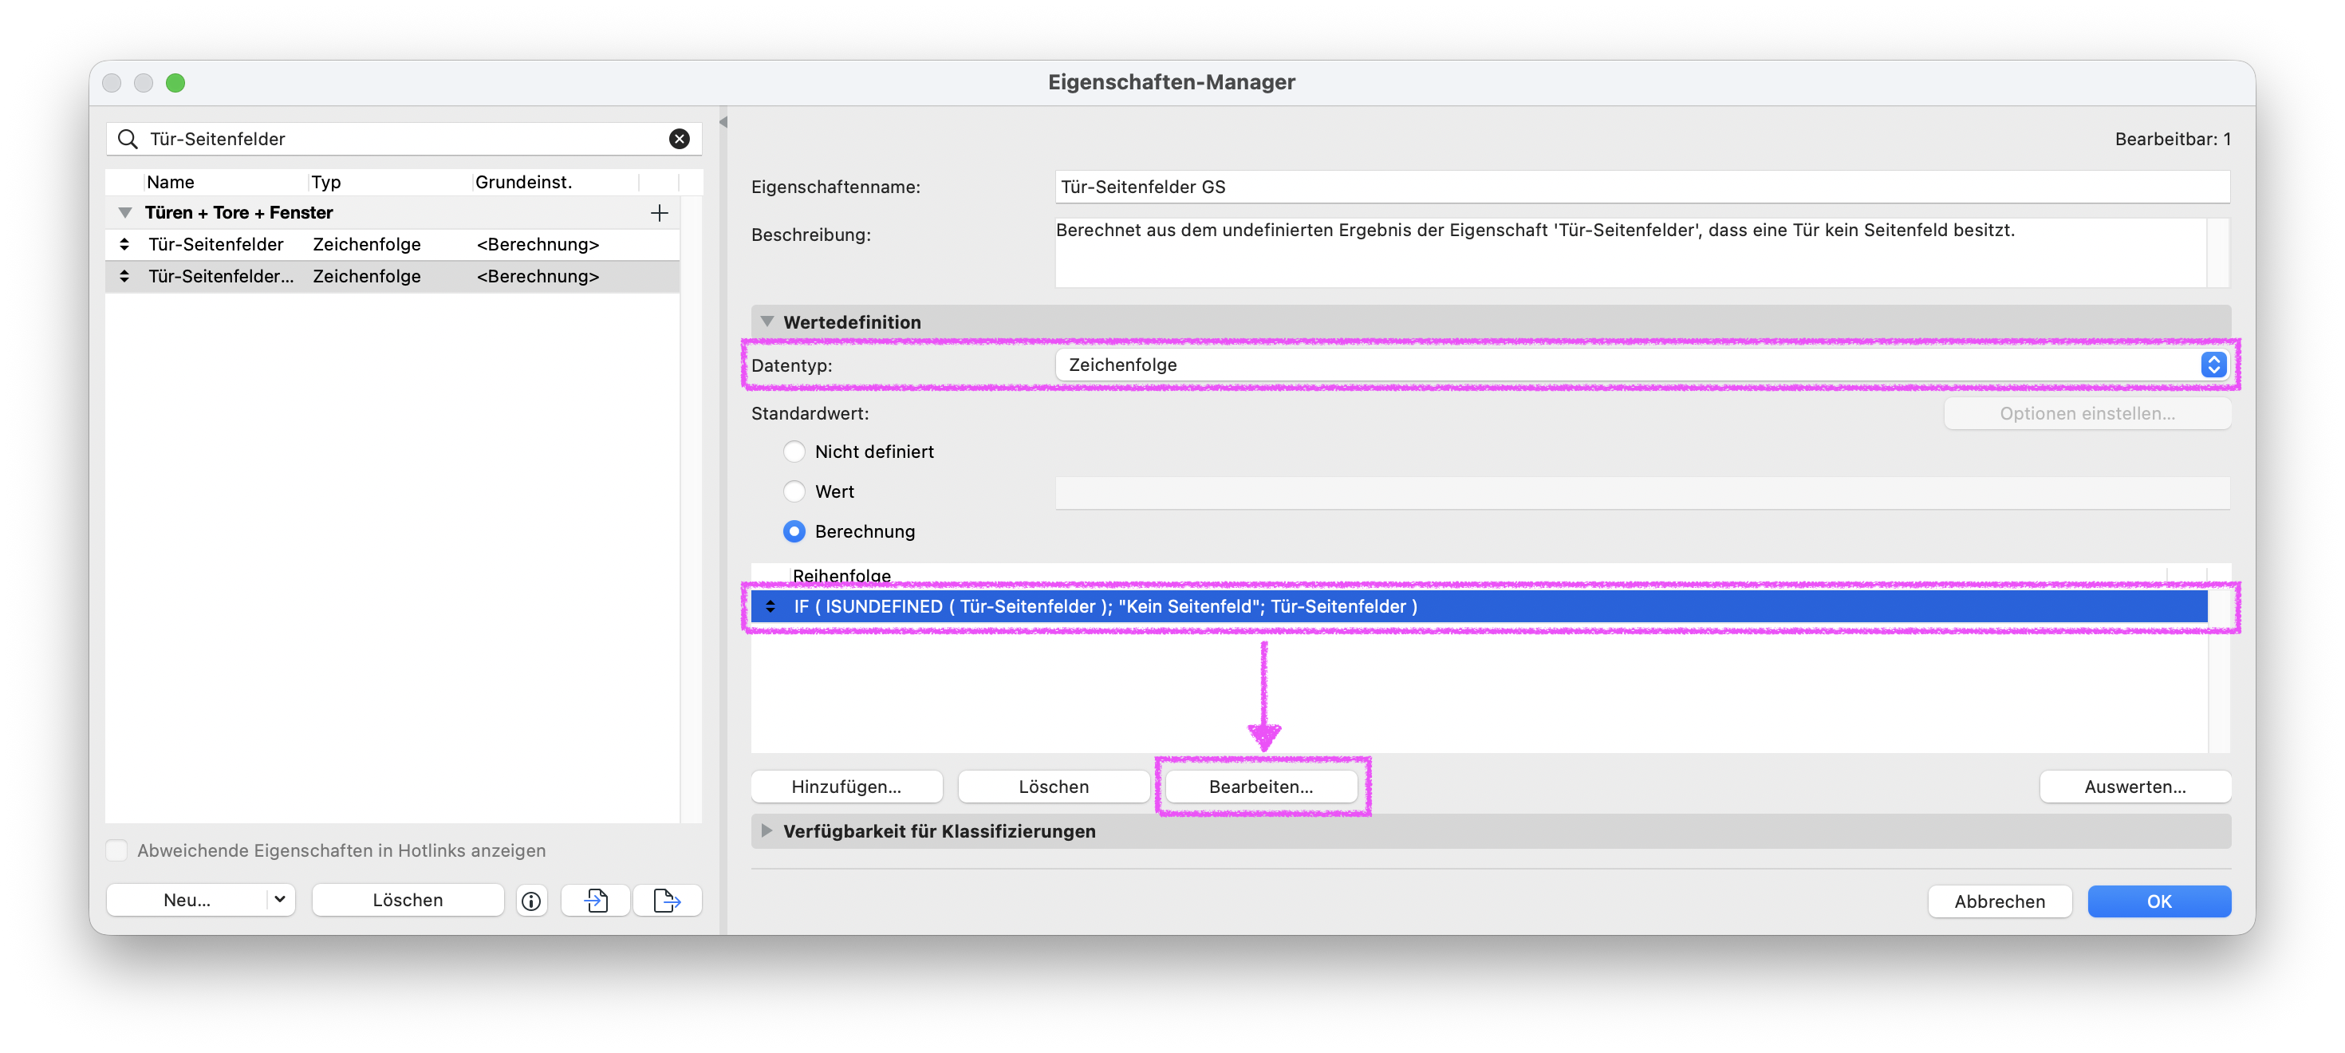Click the Beschreibung field scrollbar
2345x1053 pixels.
pos(2218,252)
